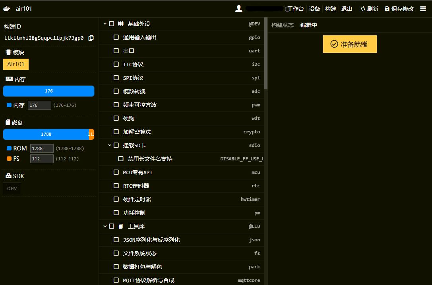Go to the 设备 page

point(314,9)
